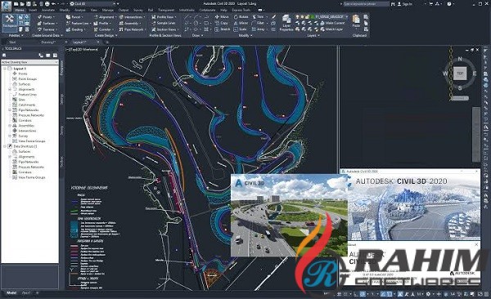Click the Profile View tool
The image size is (491, 299).
tap(163, 17)
